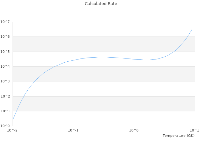Click the blue curve's lowest starting point
Image resolution: width=201 pixels, height=151 pixels.
coord(13,120)
